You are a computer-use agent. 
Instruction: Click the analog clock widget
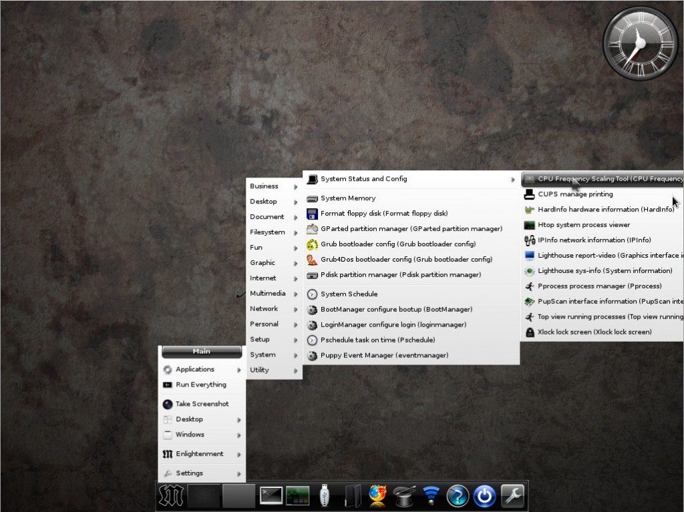coord(639,43)
